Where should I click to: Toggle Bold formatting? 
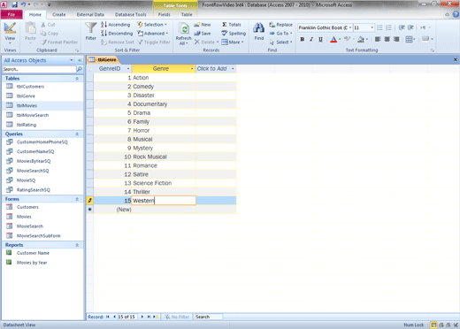pos(303,39)
